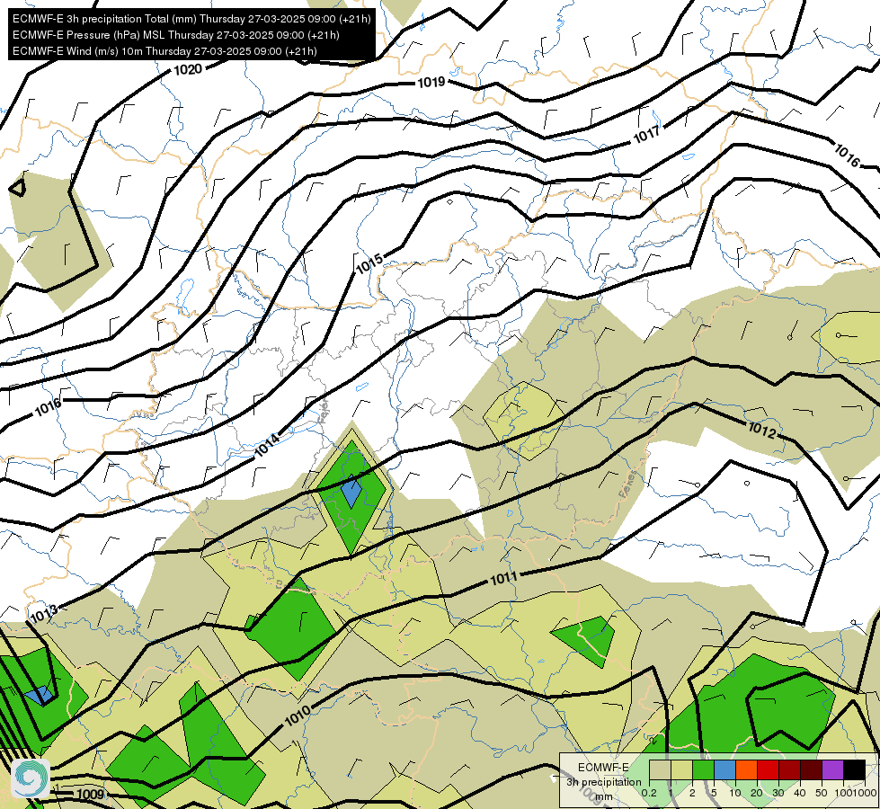The image size is (880, 809).
Task: Click the legend tick value 5
Action: (x=714, y=793)
